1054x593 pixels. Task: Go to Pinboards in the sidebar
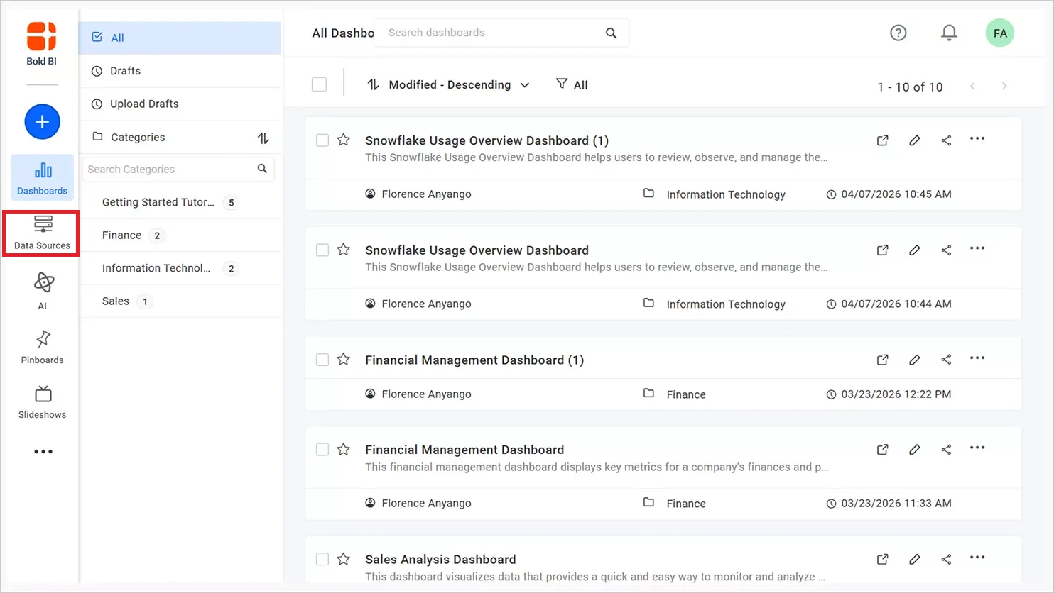pyautogui.click(x=42, y=347)
